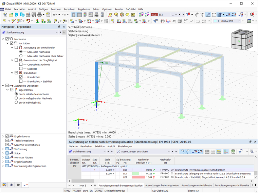
Task: Collapse Zusätzliche Ergebnisse tree node
Action: pos(3,86)
